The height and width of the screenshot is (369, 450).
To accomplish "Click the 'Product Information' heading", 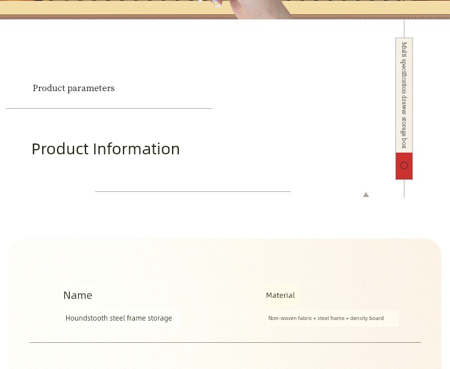I will tap(105, 149).
